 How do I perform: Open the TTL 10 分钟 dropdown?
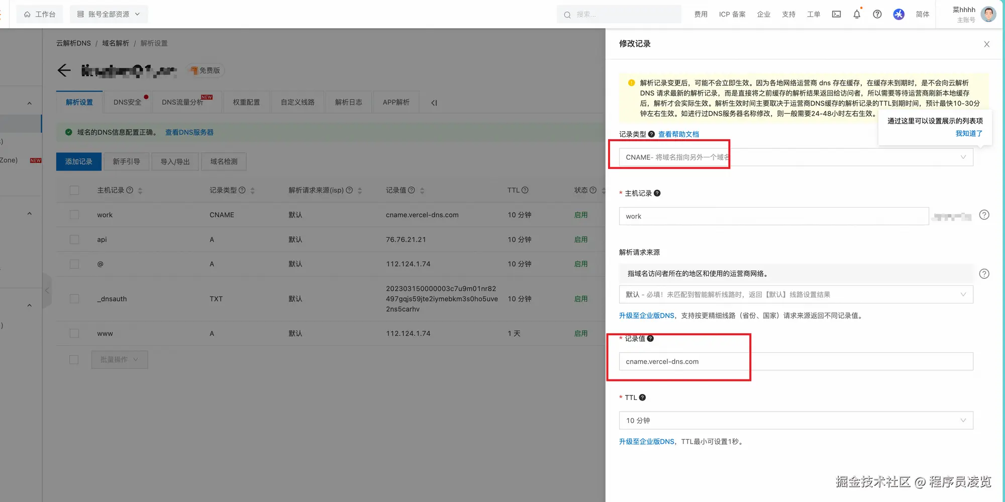pyautogui.click(x=796, y=421)
